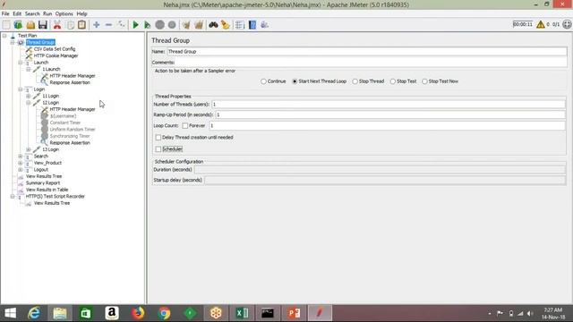This screenshot has width=573, height=322.
Task: Open log viewer via yellow warning triangle
Action: [541, 24]
